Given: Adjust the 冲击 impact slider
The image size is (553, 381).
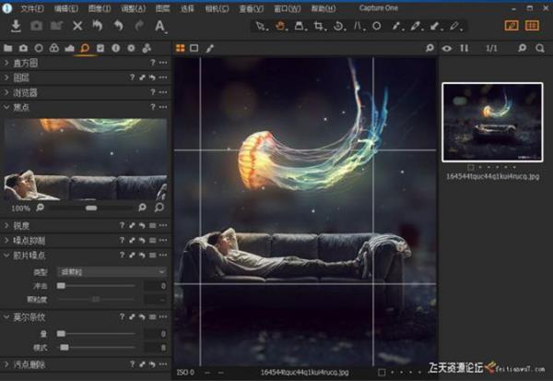Looking at the screenshot, I should tap(61, 286).
